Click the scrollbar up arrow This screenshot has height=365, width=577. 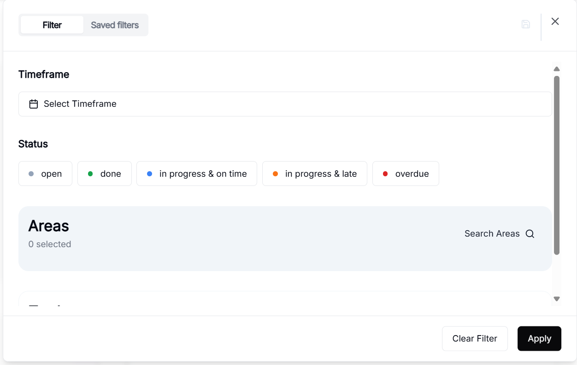556,69
